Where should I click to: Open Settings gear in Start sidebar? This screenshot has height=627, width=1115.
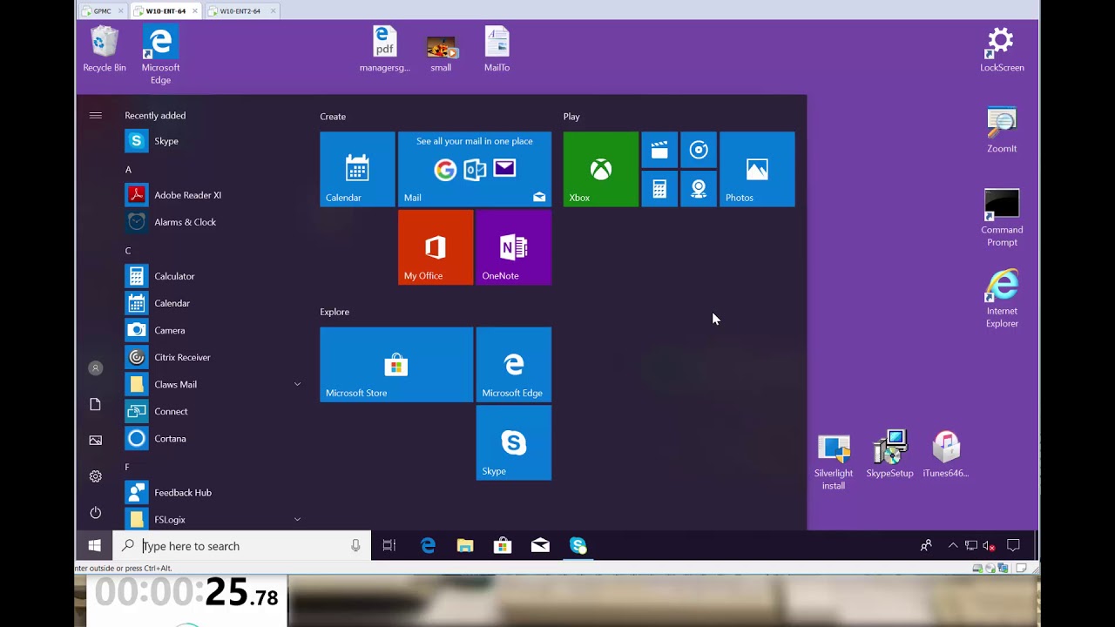[x=96, y=476]
